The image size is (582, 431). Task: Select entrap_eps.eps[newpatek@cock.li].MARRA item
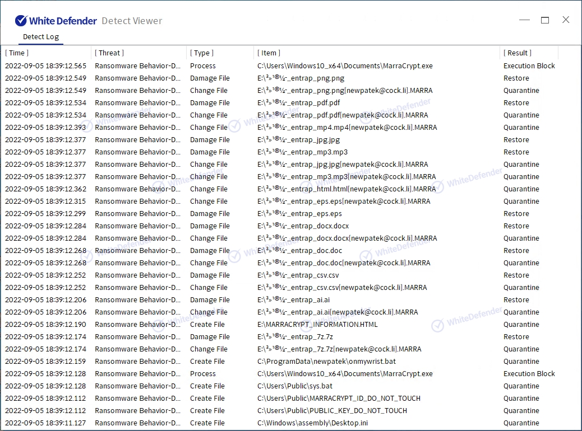pyautogui.click(x=344, y=202)
